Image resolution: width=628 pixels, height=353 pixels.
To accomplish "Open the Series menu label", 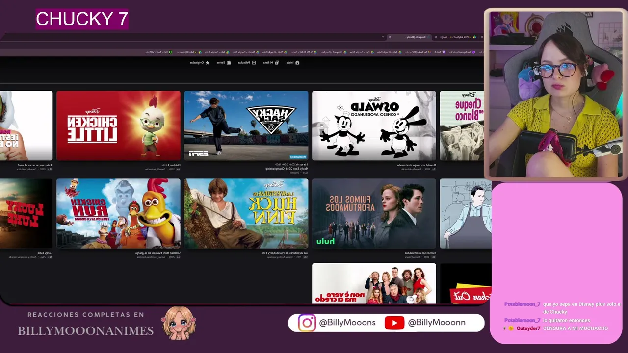I will (221, 63).
